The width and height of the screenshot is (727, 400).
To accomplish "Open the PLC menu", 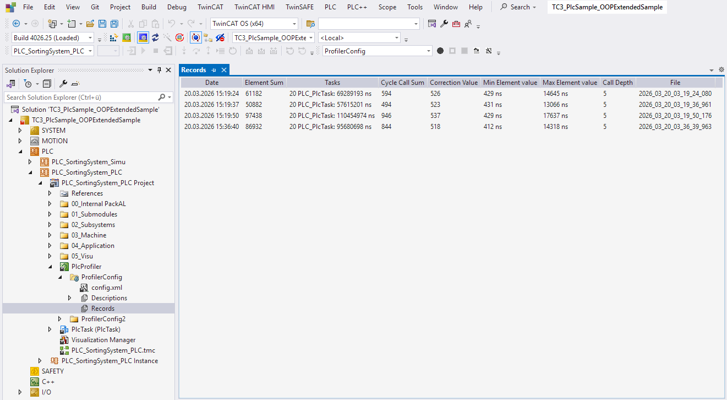I will click(x=330, y=7).
